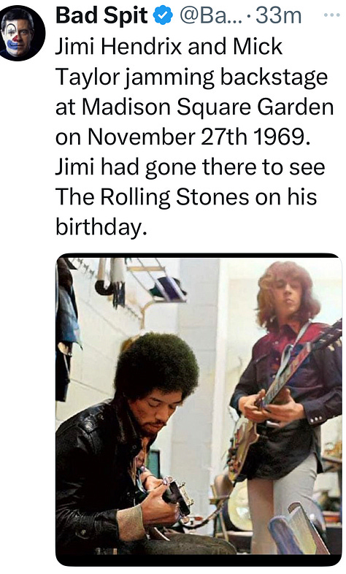
Task: Click the guitar body held by standing player
Action: pos(242,447)
